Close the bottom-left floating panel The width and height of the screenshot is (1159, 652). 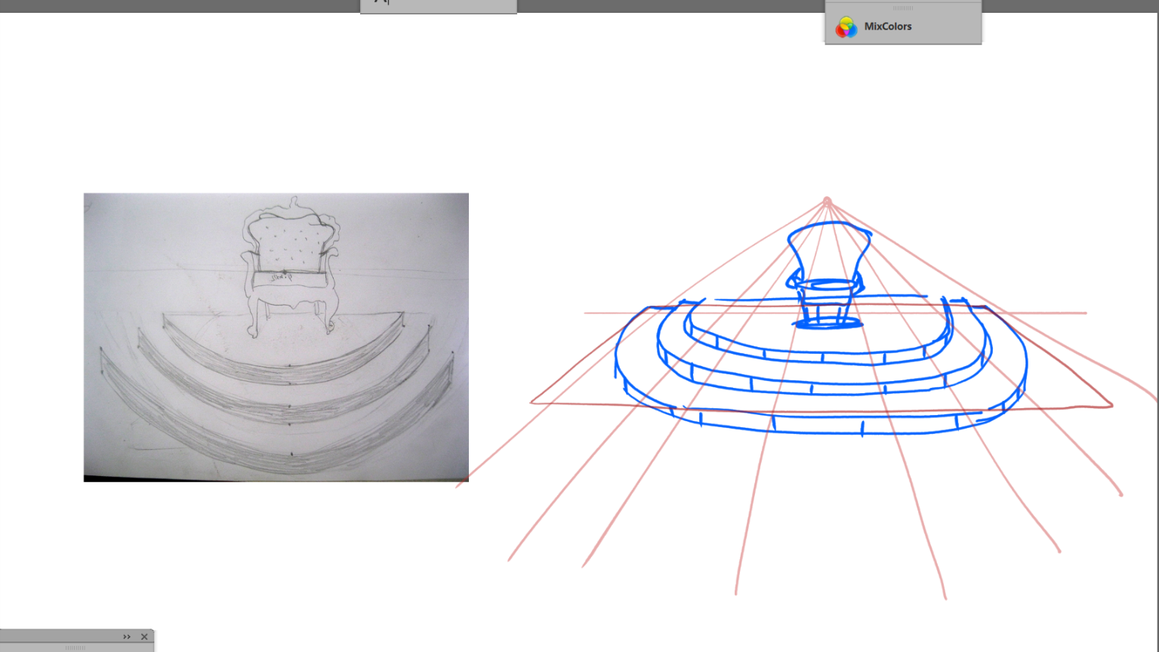tap(144, 637)
